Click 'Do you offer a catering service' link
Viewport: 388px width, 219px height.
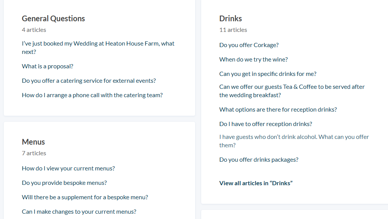coord(89,81)
